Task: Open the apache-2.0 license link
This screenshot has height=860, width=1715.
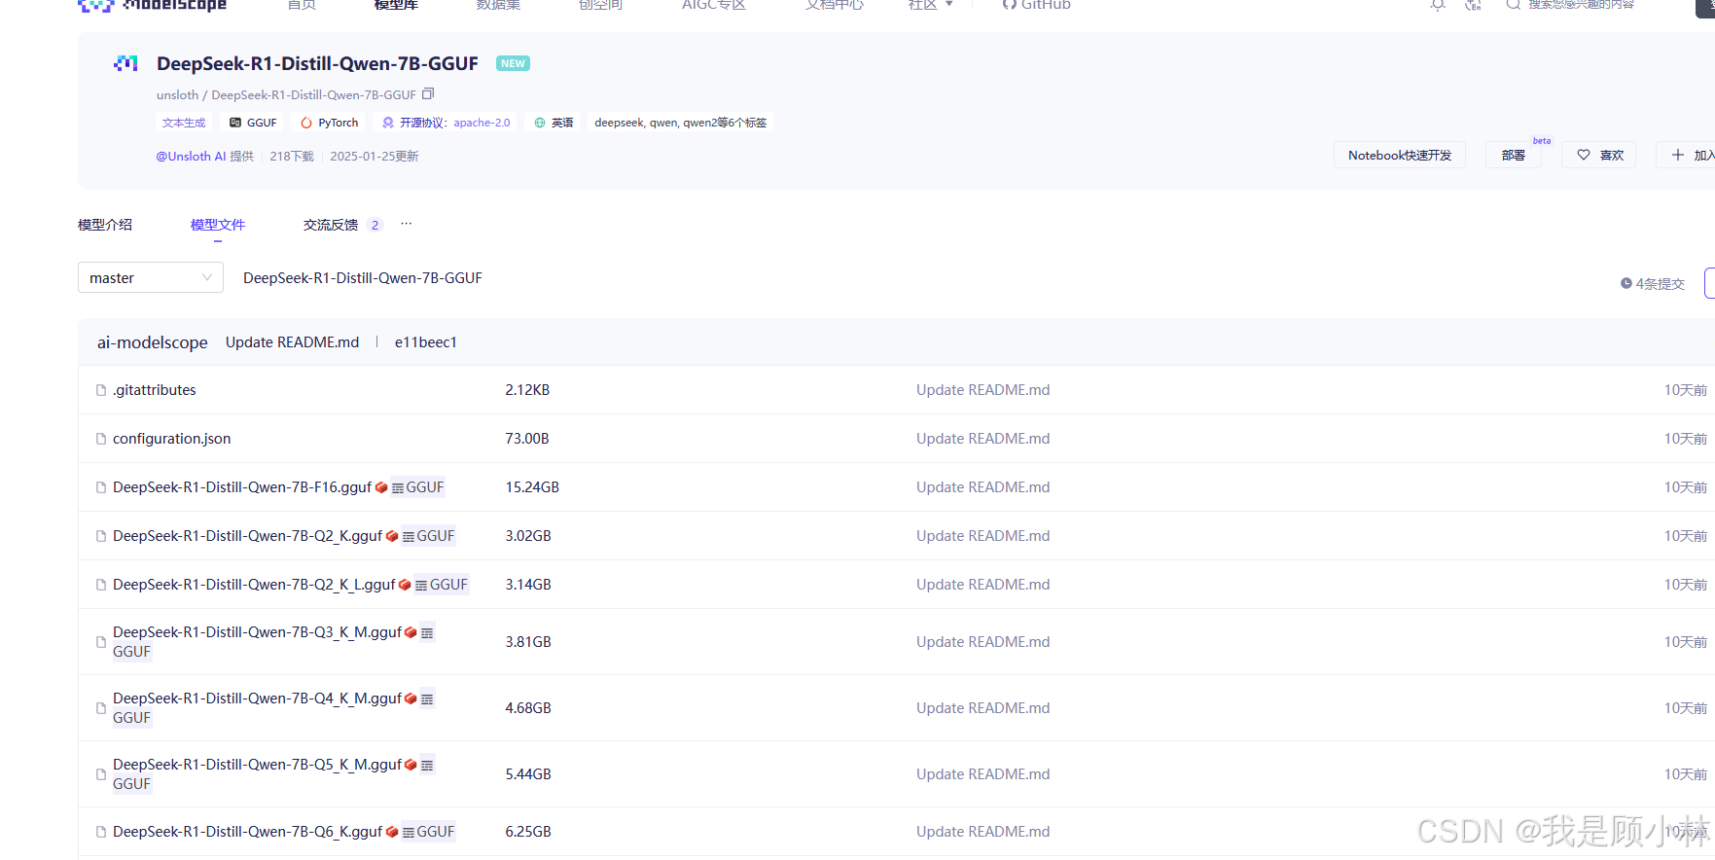Action: 482,123
